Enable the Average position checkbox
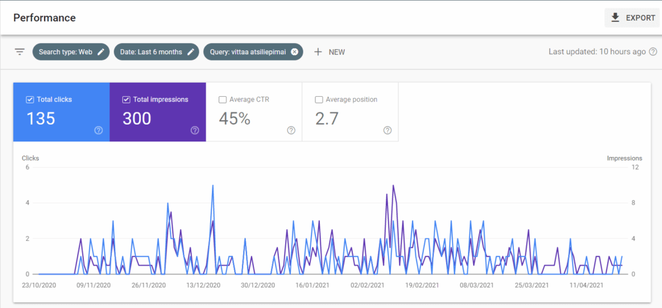The image size is (662, 308). click(319, 99)
